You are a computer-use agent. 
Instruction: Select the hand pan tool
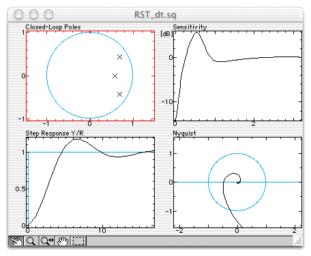(63, 240)
